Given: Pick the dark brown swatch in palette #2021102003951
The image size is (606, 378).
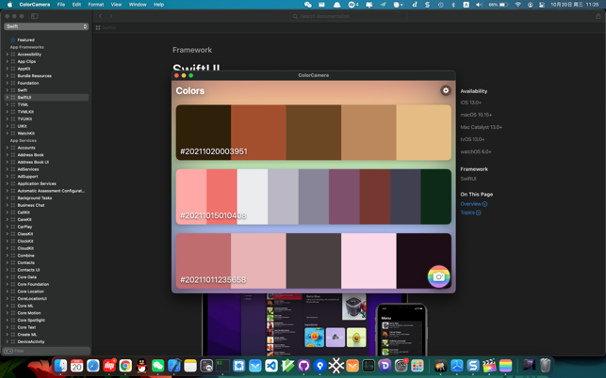Looking at the screenshot, I should (x=204, y=133).
